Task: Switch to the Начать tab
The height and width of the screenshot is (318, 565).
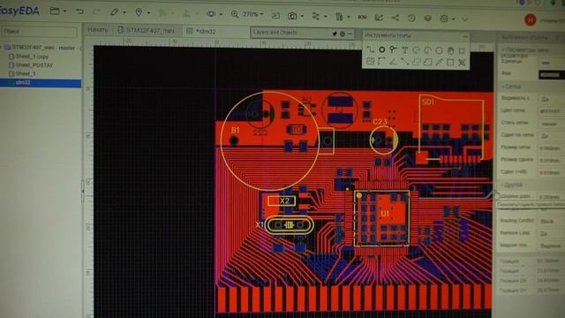Action: point(98,30)
